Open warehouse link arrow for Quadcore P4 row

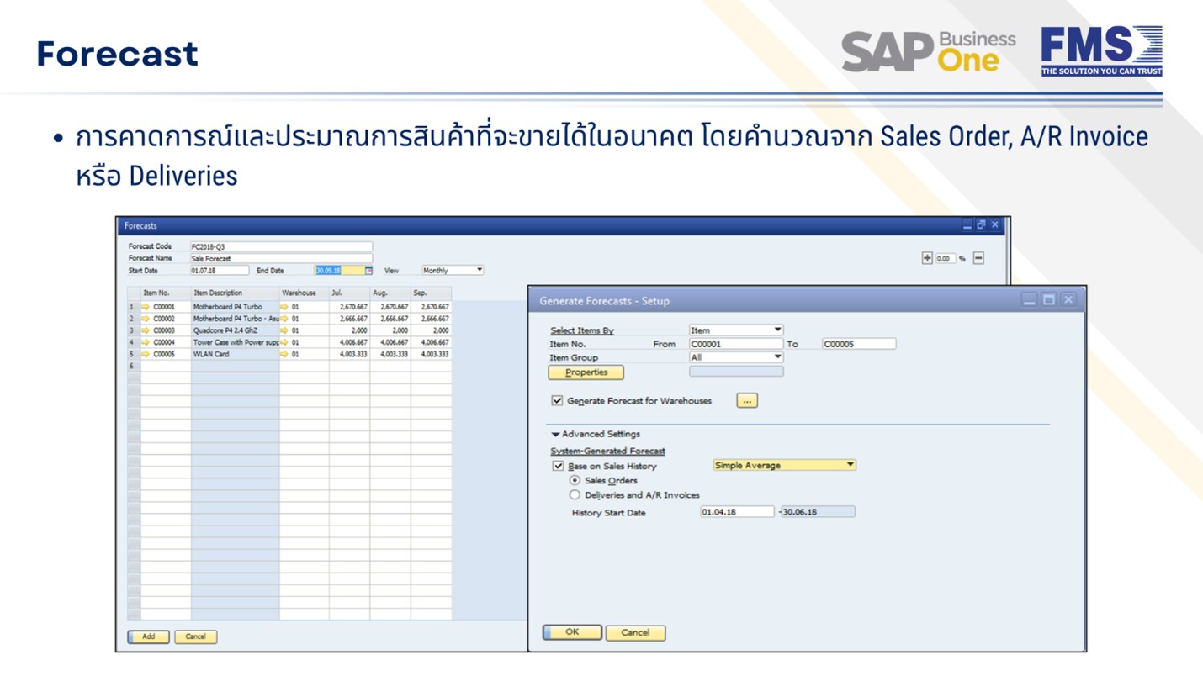pos(284,330)
